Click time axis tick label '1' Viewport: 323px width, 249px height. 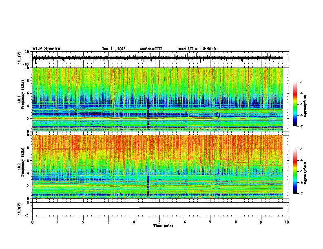point(58,222)
